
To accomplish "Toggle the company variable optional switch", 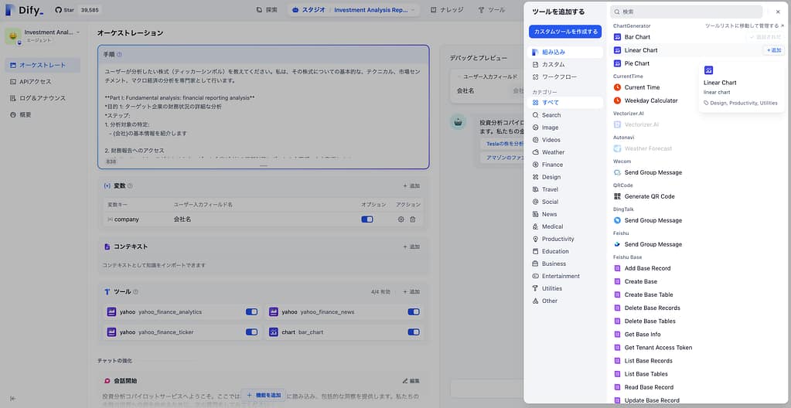I will tap(367, 219).
